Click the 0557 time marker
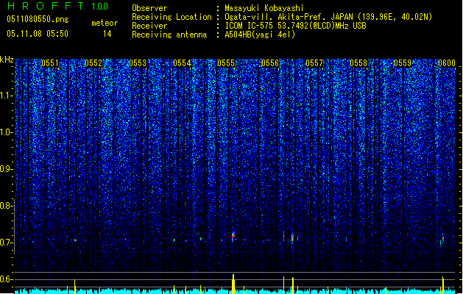The image size is (463, 294). 314,63
